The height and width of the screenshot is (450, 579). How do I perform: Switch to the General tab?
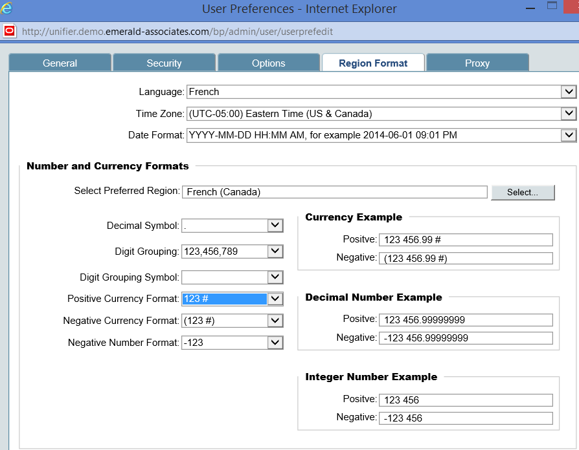click(x=60, y=63)
